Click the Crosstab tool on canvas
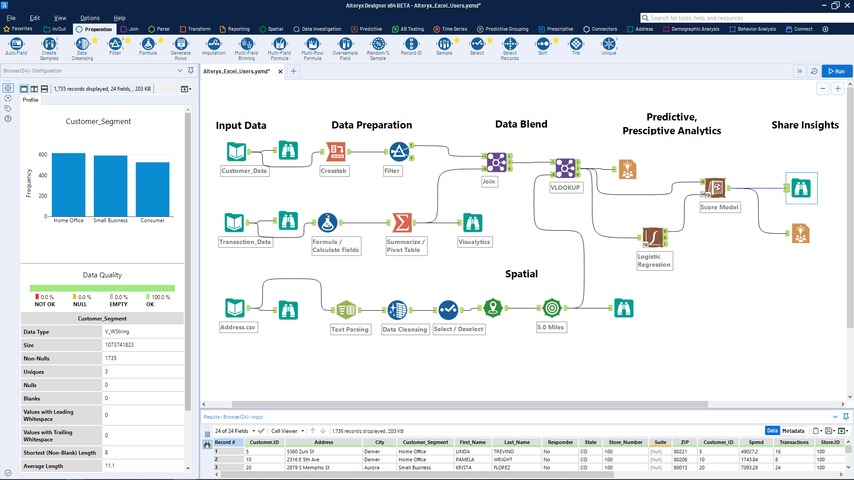854x480 pixels. pyautogui.click(x=336, y=152)
